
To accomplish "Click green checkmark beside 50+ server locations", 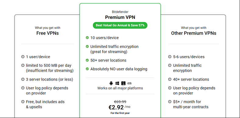I will point(87,60).
